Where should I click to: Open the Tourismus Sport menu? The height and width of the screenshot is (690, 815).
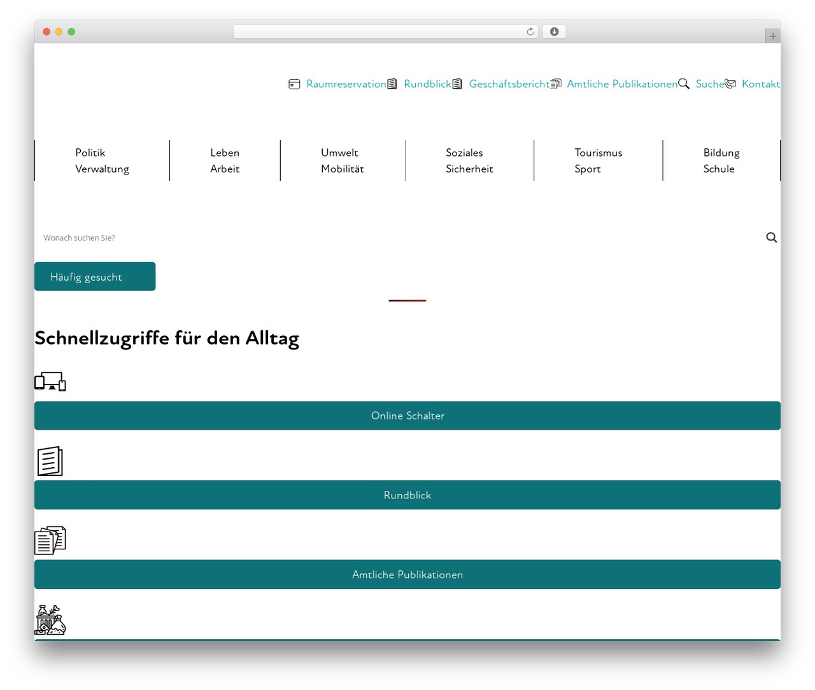[599, 160]
